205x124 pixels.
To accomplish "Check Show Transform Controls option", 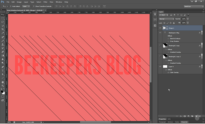I will pyautogui.click(x=33, y=6).
